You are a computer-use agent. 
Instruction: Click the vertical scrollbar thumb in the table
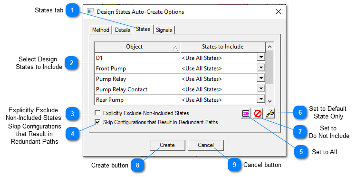coord(270,67)
